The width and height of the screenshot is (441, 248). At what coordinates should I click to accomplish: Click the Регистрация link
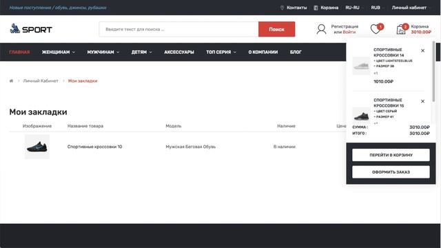pyautogui.click(x=345, y=26)
